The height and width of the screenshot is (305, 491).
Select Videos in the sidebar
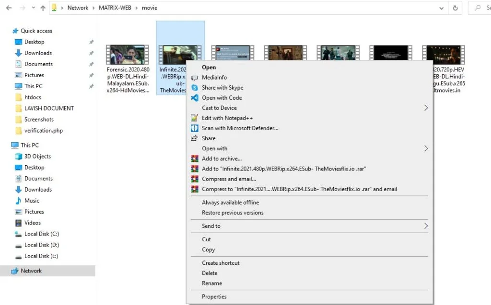[x=32, y=223]
